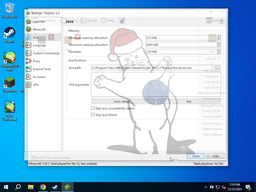Viewport: 256px width, 192px height.
Task: Select the New Canvas.sai file icon
Action: point(10,111)
